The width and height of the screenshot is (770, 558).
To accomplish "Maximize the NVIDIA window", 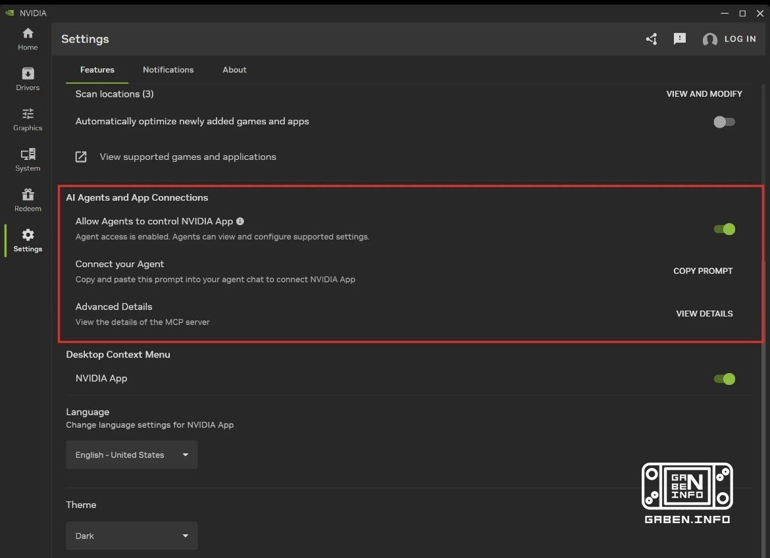I will click(x=742, y=13).
